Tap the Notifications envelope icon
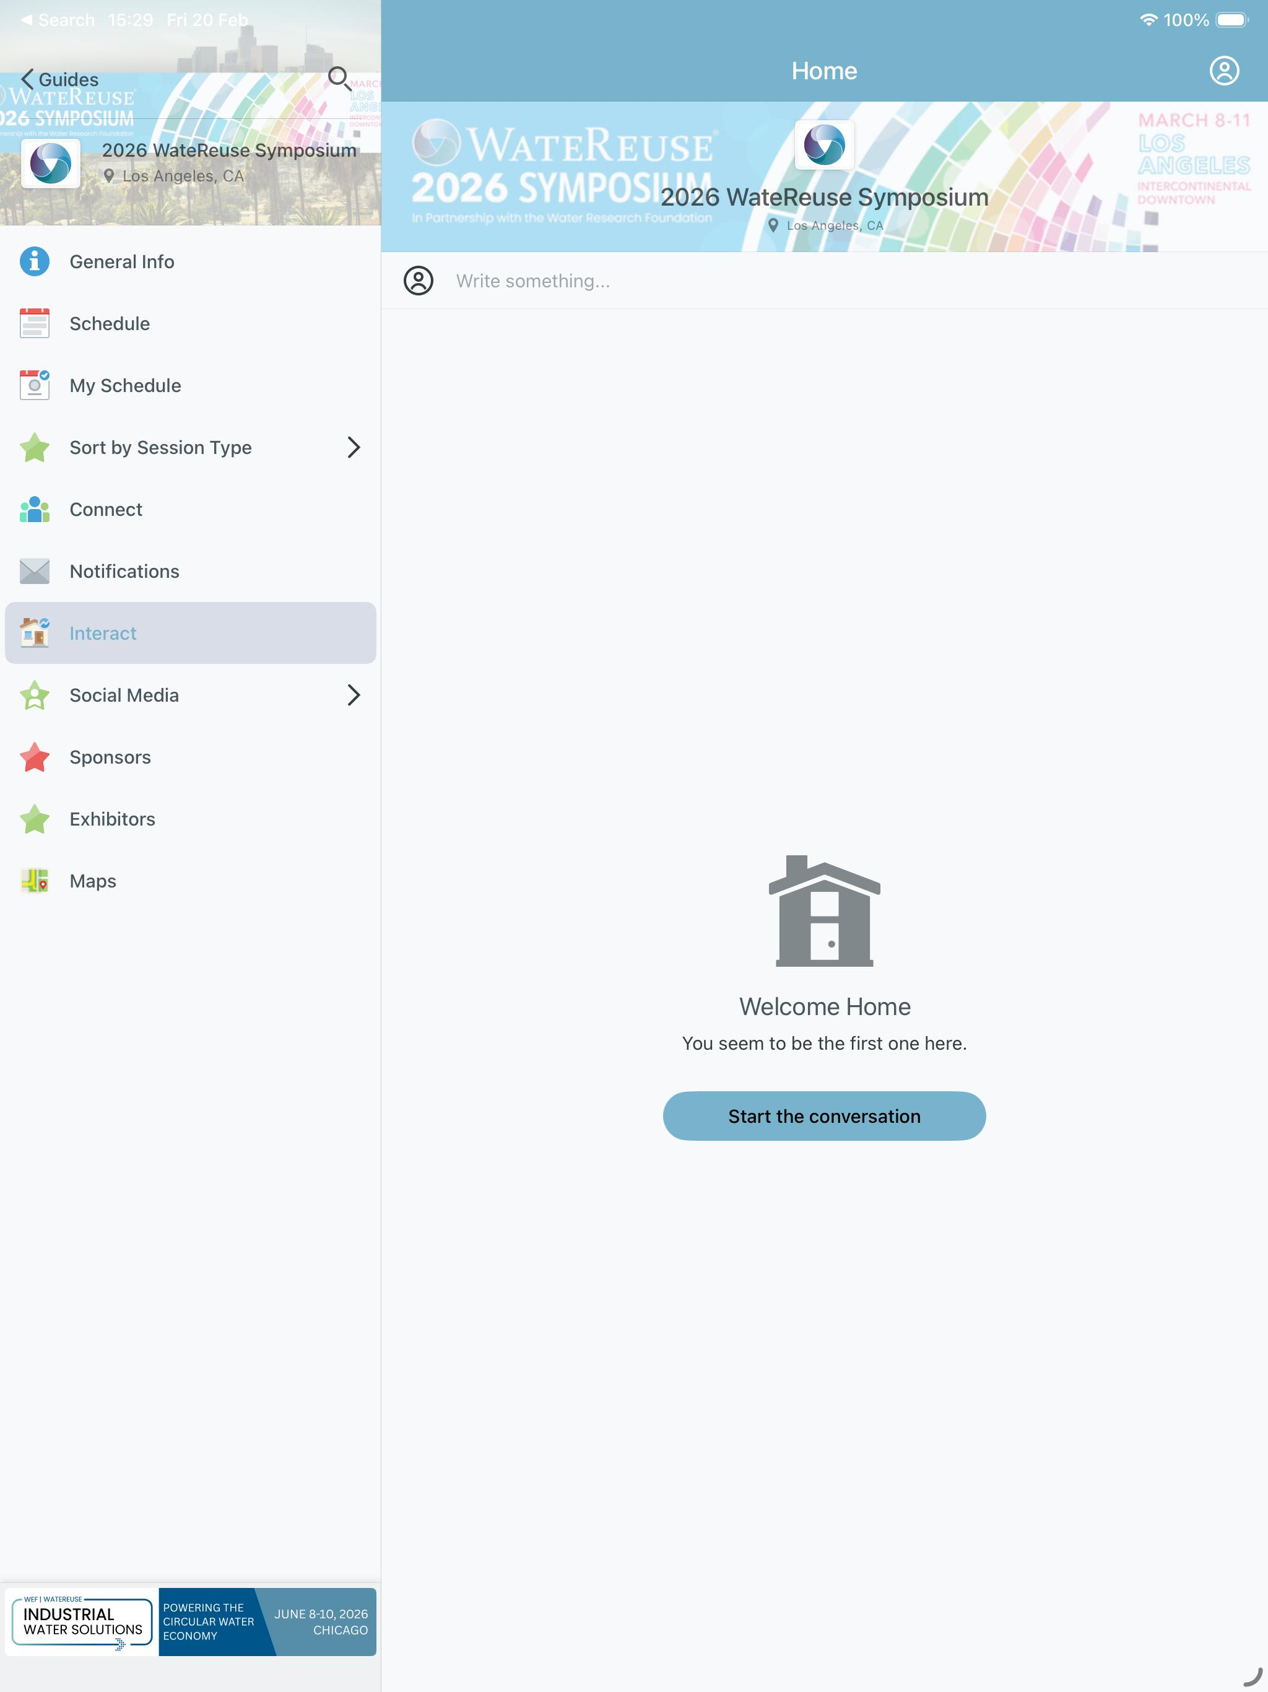 pos(35,572)
